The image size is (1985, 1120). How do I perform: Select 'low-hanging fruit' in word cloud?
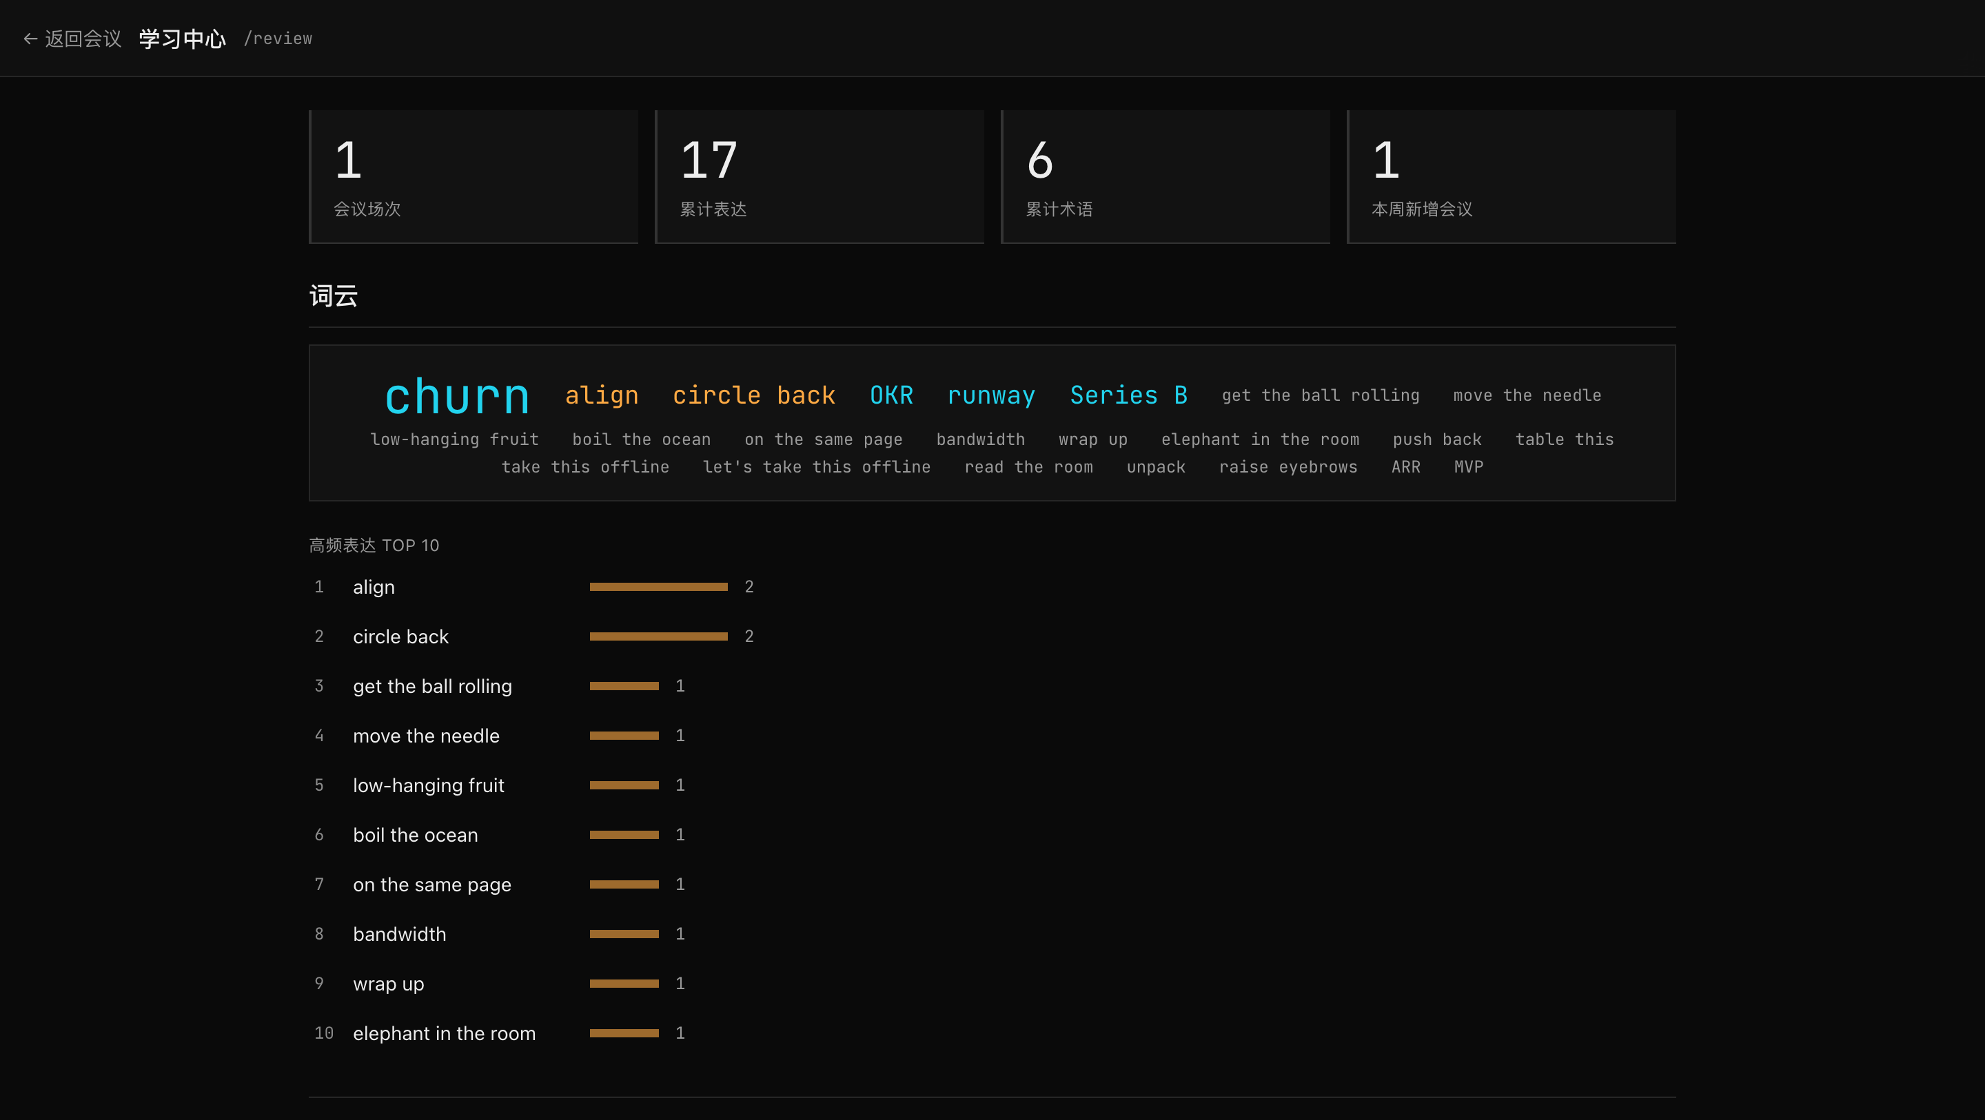coord(455,439)
